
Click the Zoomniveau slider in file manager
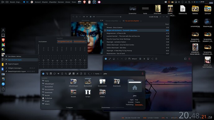click(118, 108)
